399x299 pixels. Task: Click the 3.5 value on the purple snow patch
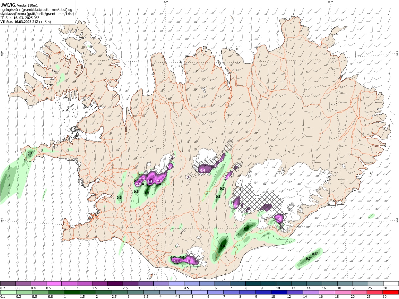click(150, 182)
